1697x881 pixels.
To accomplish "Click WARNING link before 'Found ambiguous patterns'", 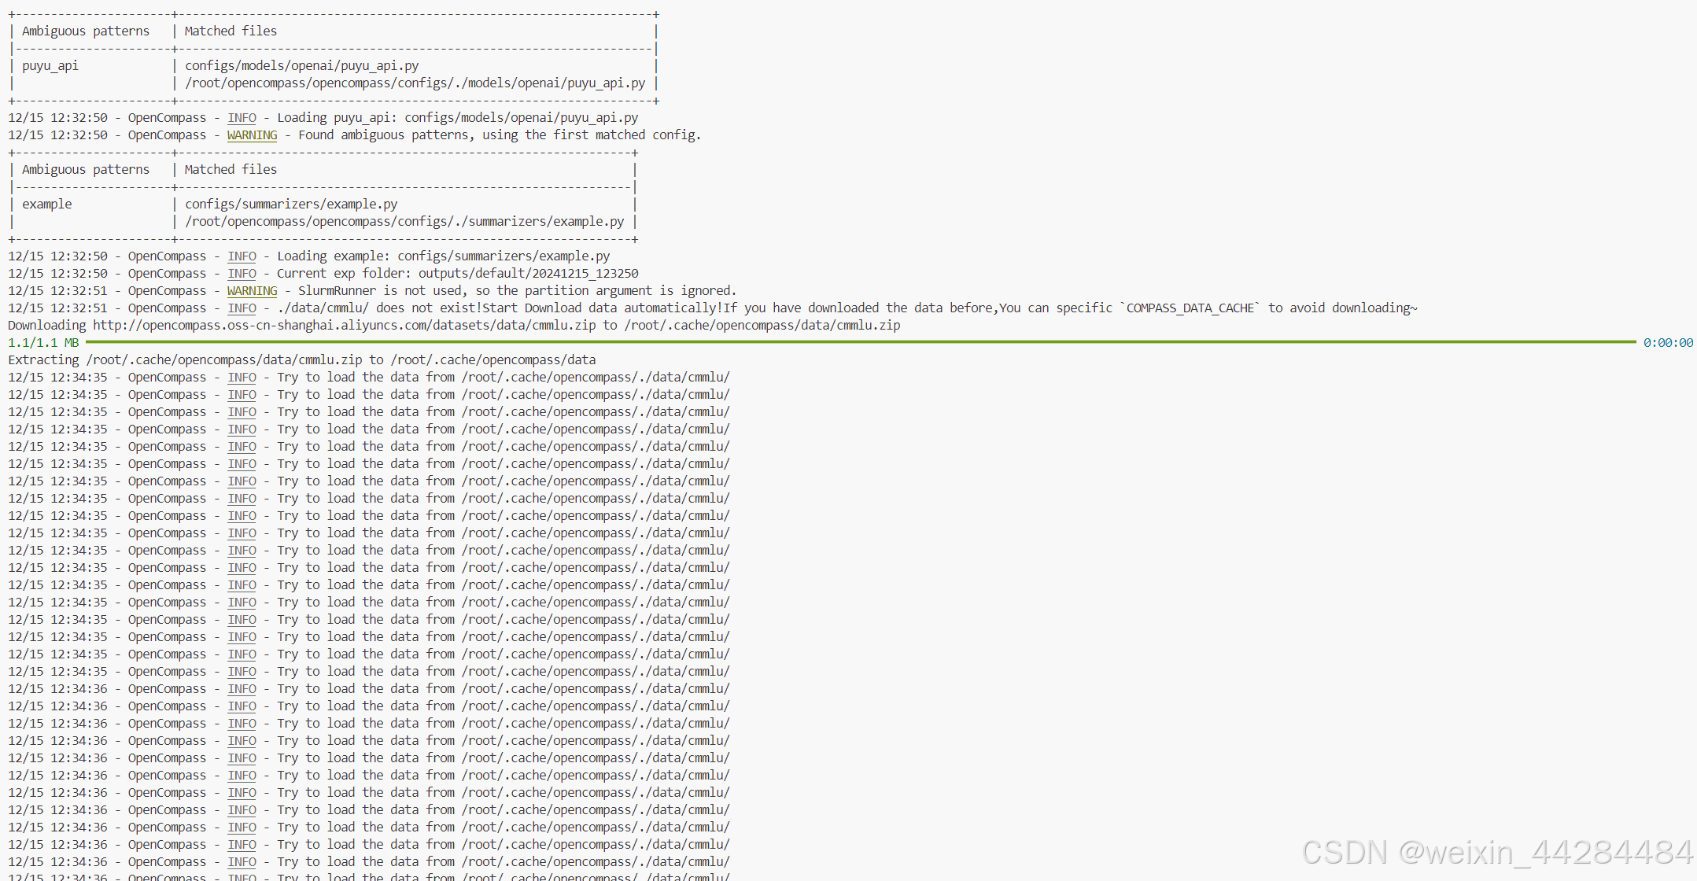I will click(x=252, y=135).
